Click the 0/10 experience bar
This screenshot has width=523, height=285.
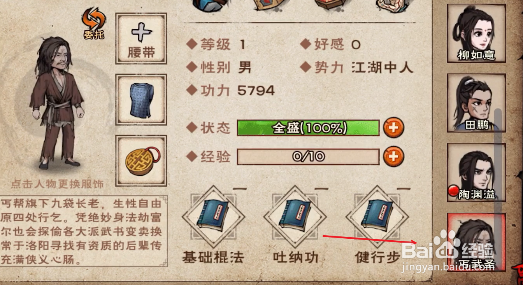pos(308,157)
